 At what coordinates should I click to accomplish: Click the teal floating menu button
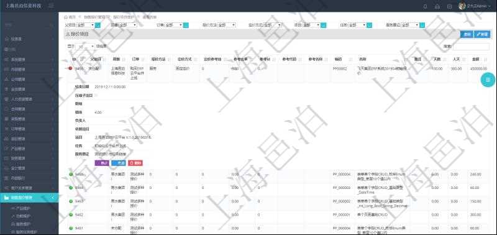[x=488, y=80]
